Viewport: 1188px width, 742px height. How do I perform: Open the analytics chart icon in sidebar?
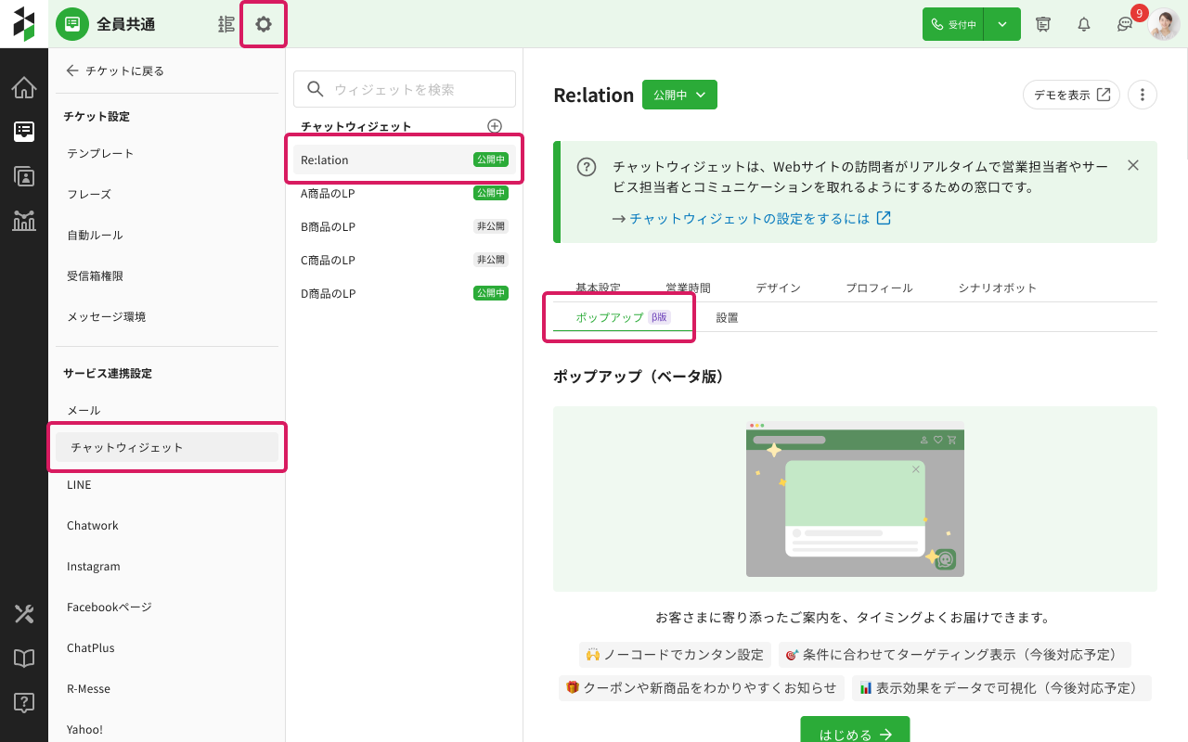24,220
